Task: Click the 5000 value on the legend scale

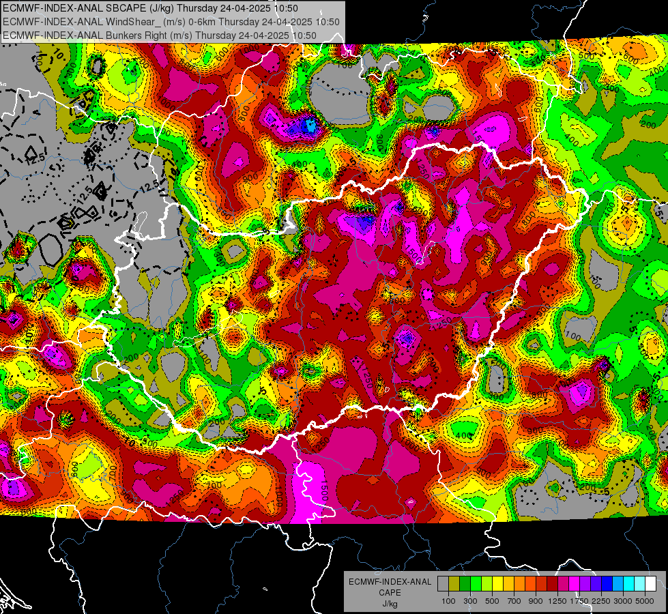Action: click(645, 601)
